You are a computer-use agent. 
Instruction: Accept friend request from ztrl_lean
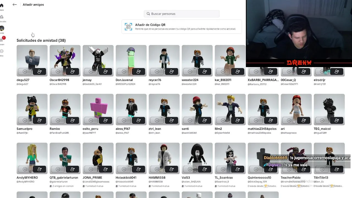172,120
